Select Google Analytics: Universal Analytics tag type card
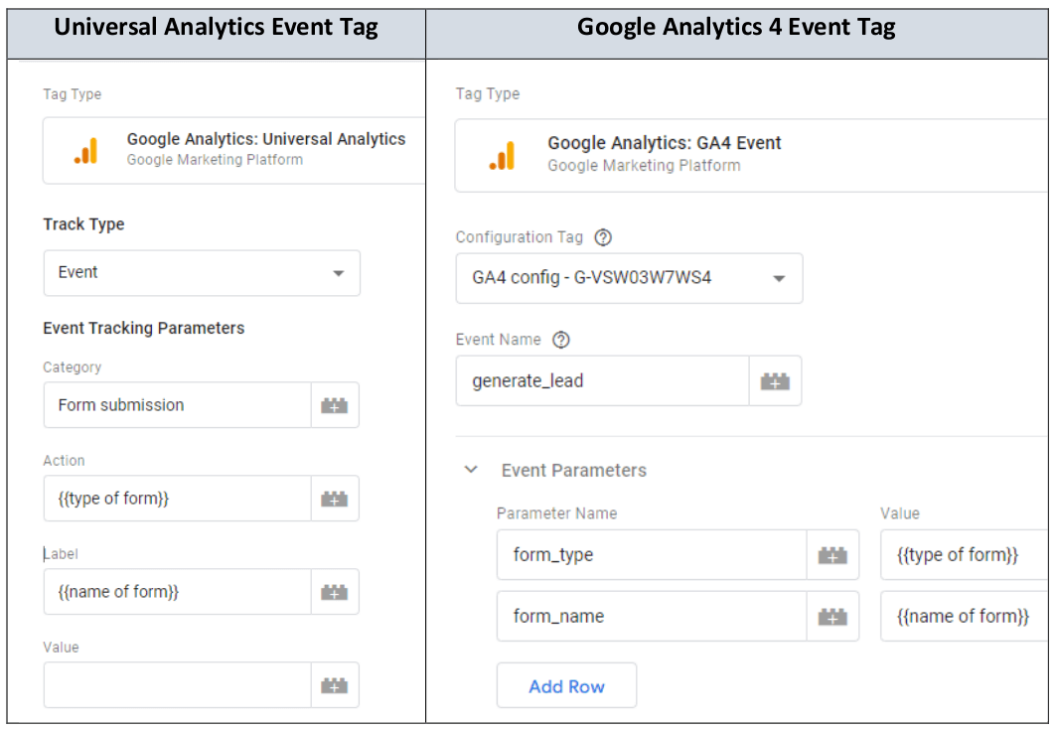The height and width of the screenshot is (730, 1054). [233, 151]
